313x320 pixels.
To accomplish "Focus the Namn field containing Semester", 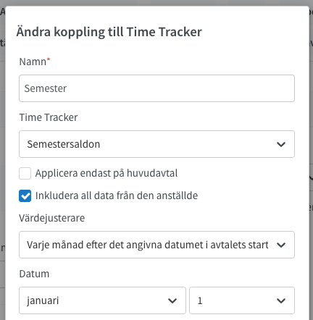I will 156,88.
